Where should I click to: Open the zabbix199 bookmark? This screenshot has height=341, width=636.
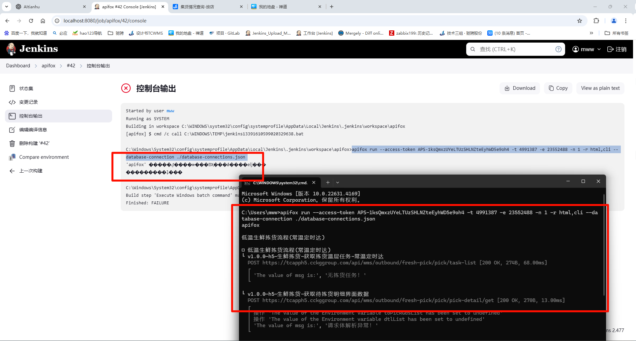[x=411, y=33]
